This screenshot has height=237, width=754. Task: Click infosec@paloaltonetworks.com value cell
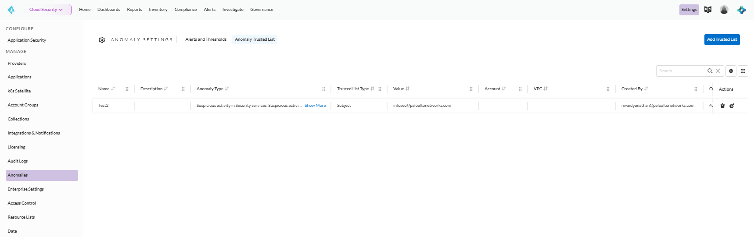[x=422, y=106]
